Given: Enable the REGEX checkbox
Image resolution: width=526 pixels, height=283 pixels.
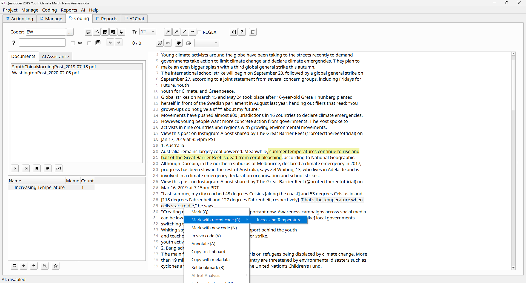Looking at the screenshot, I should pos(200,32).
